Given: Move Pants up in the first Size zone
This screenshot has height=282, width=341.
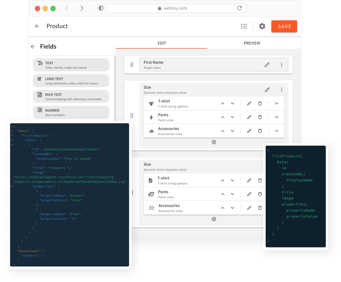Looking at the screenshot, I should (x=223, y=117).
